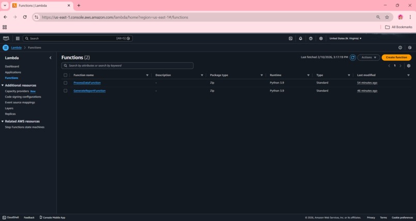Open Capacity providers in sidebar

coord(17,91)
